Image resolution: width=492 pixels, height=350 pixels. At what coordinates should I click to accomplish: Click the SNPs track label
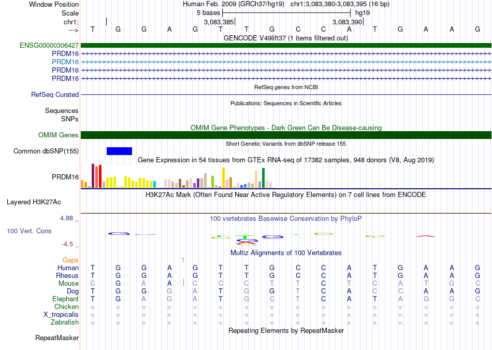70,119
